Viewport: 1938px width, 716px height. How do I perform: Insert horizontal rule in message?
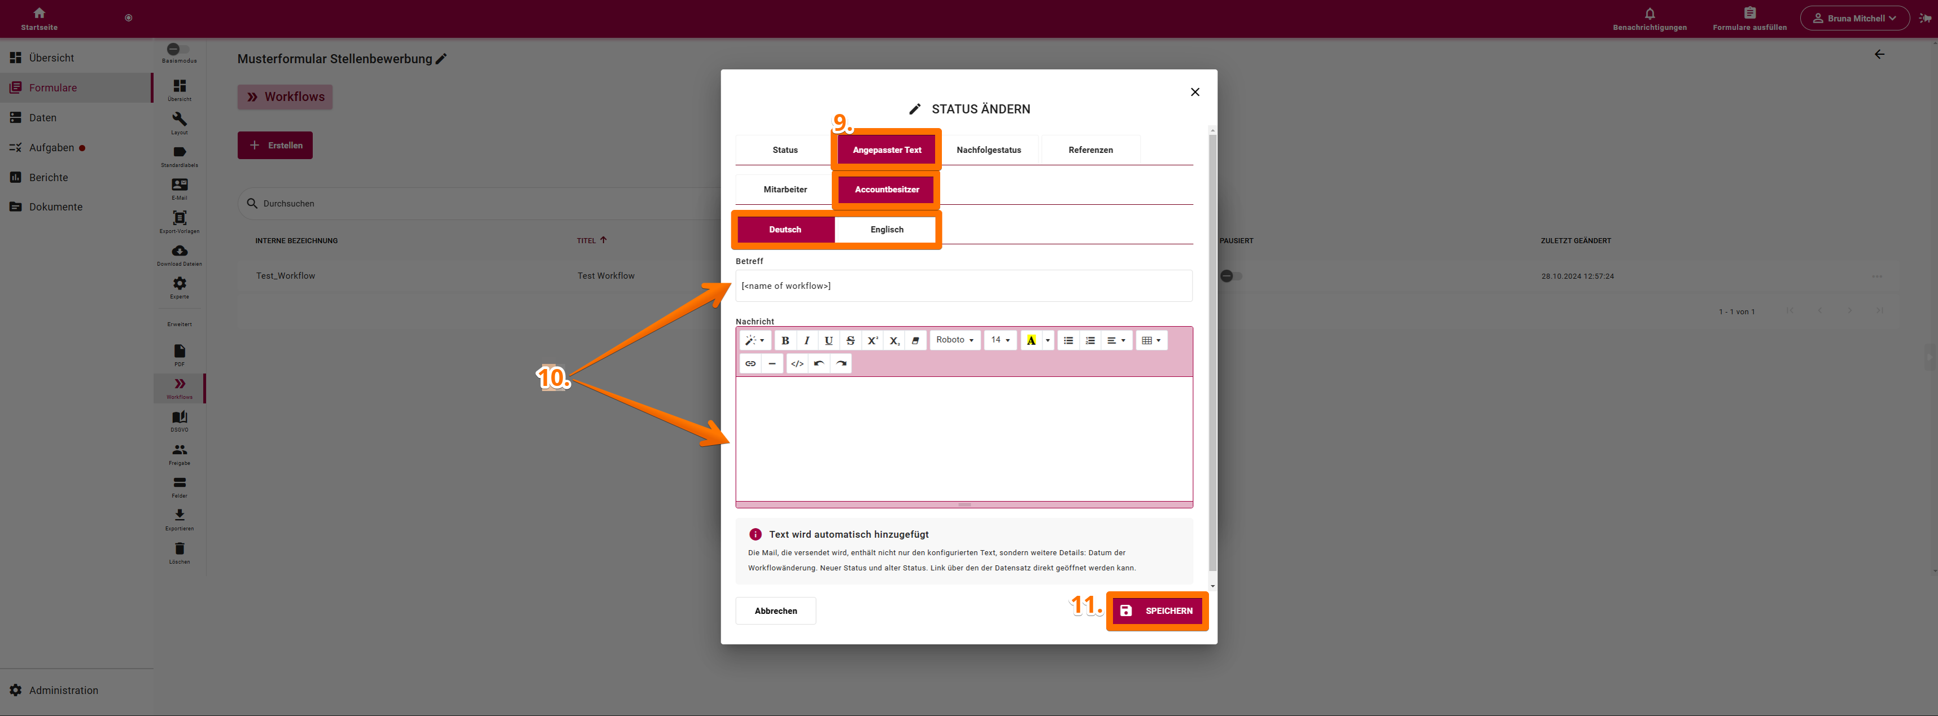772,364
